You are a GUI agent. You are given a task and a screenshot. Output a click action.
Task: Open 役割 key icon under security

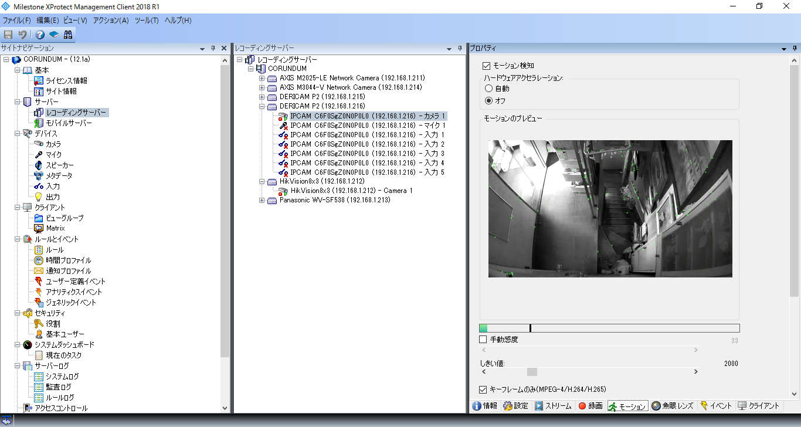39,324
